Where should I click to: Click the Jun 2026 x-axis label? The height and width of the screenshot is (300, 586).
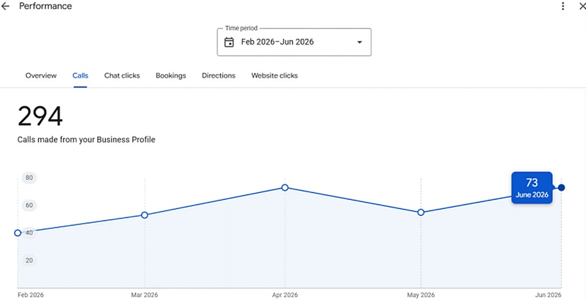[549, 295]
